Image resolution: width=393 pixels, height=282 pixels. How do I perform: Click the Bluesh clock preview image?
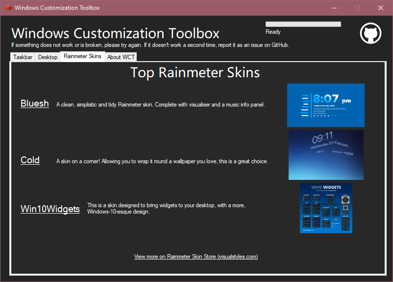(326, 105)
